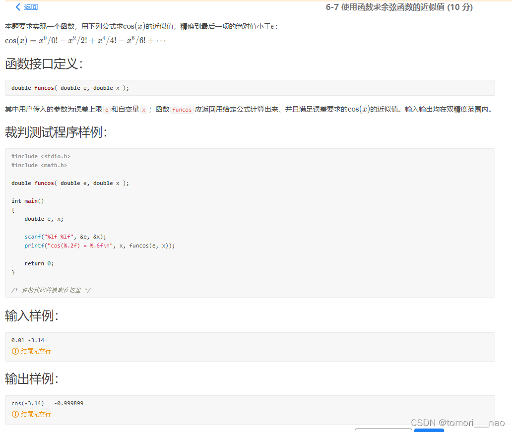The height and width of the screenshot is (432, 512).
Task: Click the heading 输入样例:
Action: pyautogui.click(x=32, y=316)
